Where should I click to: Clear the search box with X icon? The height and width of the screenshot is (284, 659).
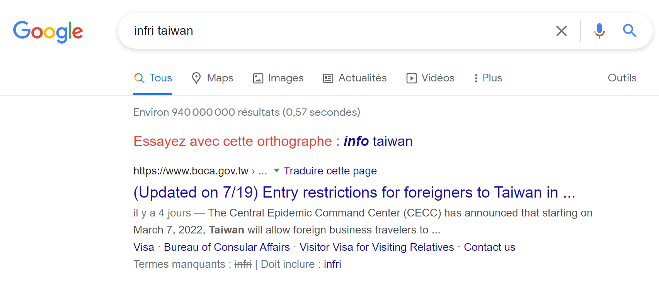[x=561, y=31]
